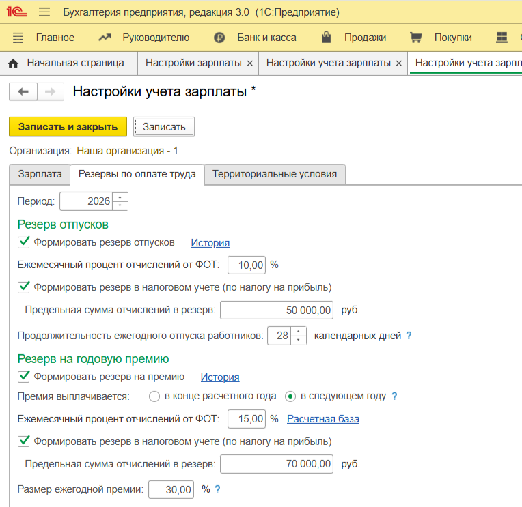The width and height of the screenshot is (522, 507).
Task: Click the 1C logo icon
Action: point(16,12)
